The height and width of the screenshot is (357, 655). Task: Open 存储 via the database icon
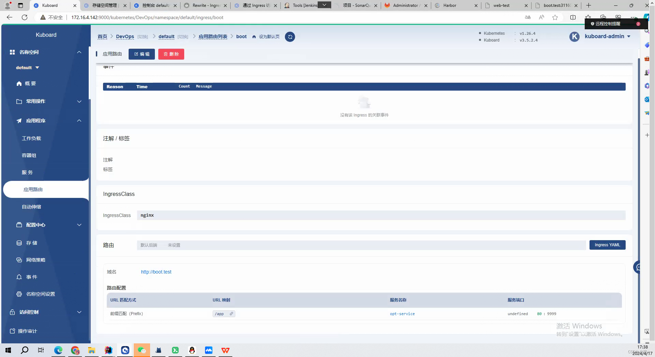[19, 243]
